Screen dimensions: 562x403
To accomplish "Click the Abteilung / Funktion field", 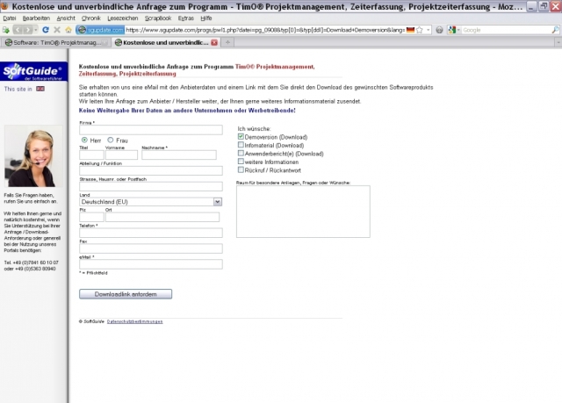I will 151,170.
